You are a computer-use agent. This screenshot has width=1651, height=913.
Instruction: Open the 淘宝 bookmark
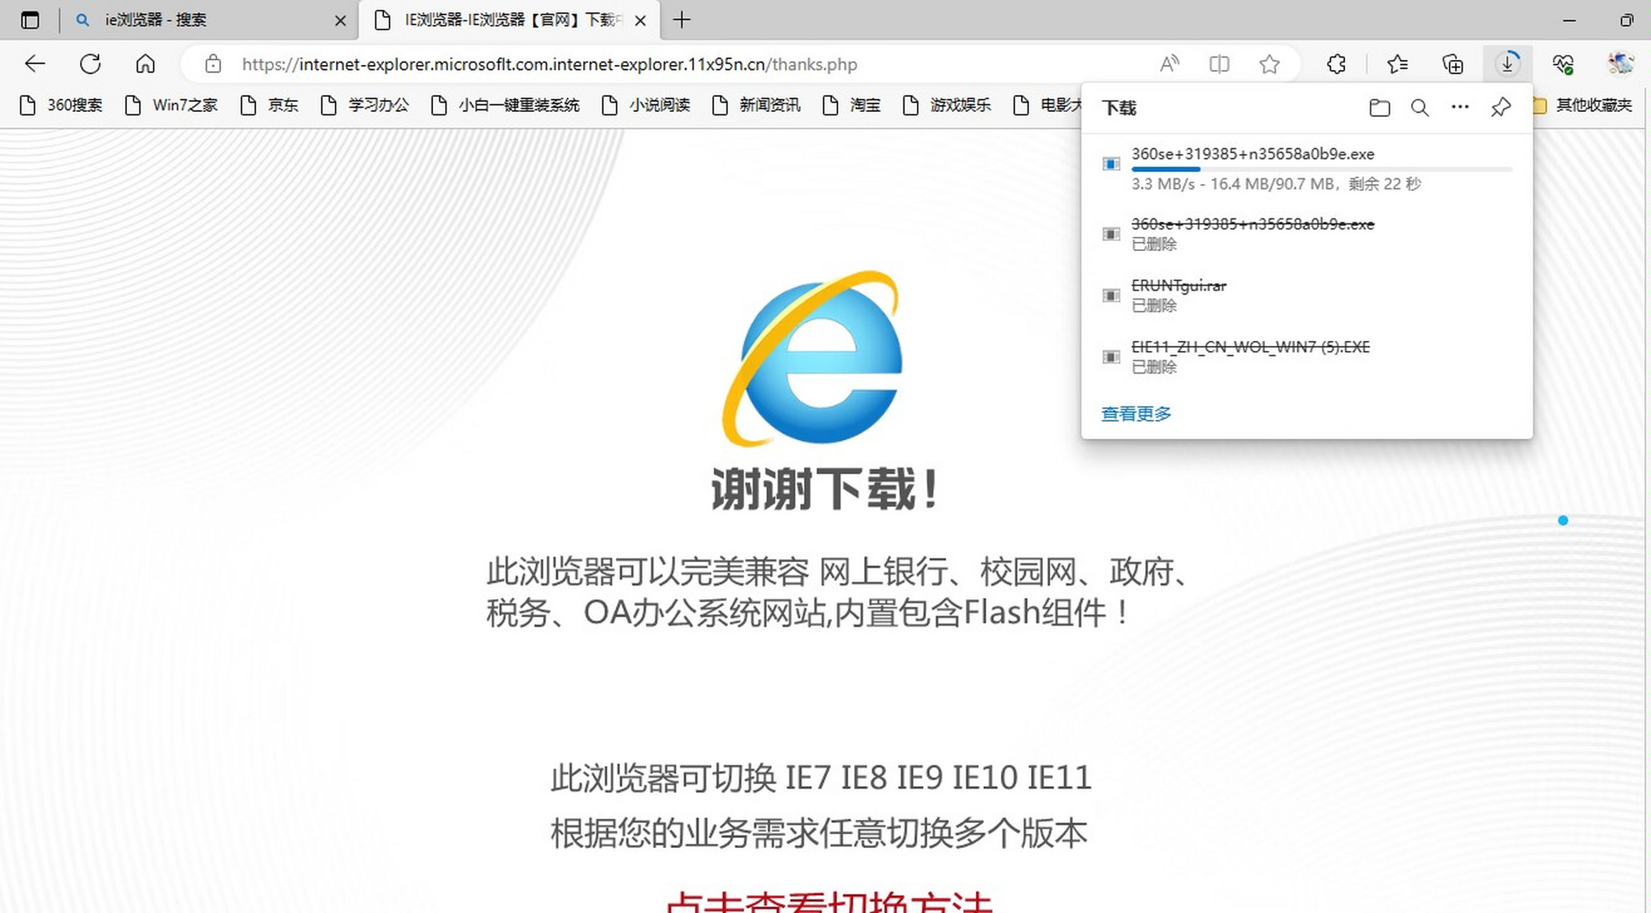point(852,106)
